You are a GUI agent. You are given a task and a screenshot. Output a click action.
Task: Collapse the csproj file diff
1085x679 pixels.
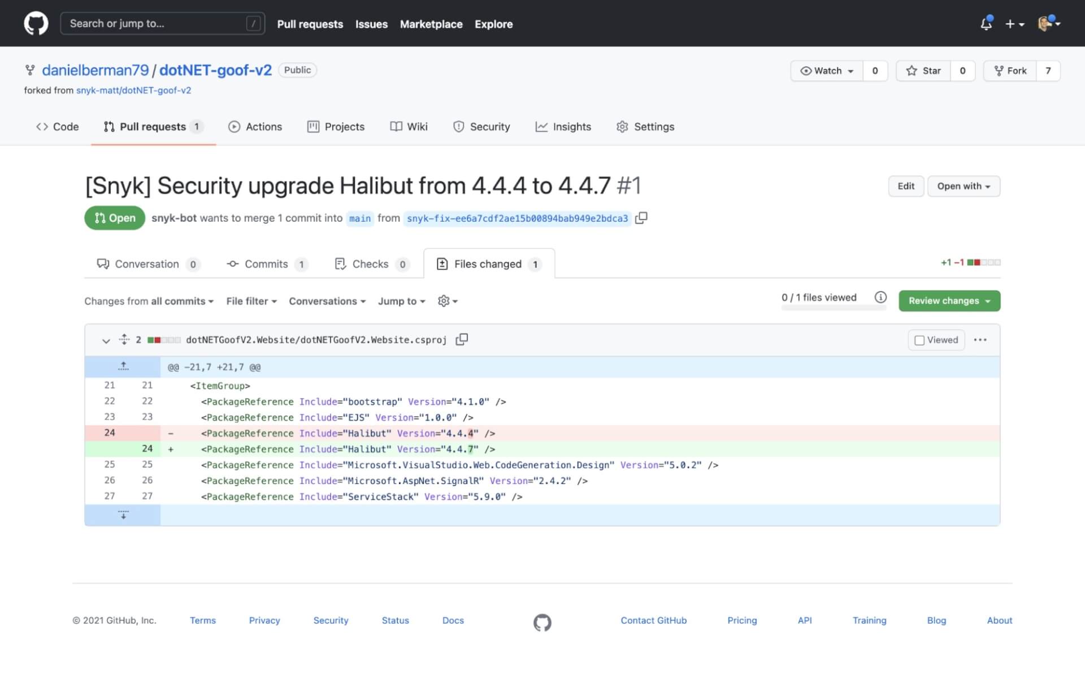tap(106, 340)
